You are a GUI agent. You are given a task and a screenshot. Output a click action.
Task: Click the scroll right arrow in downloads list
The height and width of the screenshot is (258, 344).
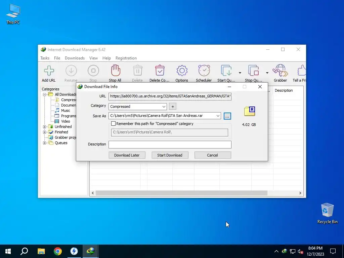coord(300,193)
